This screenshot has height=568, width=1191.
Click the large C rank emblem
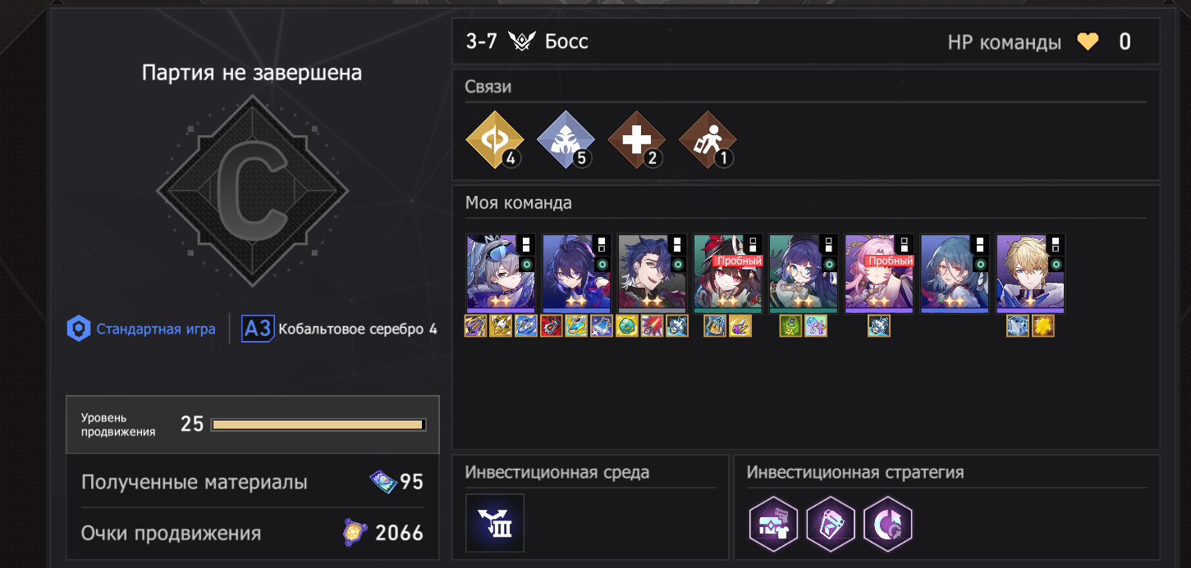[253, 190]
